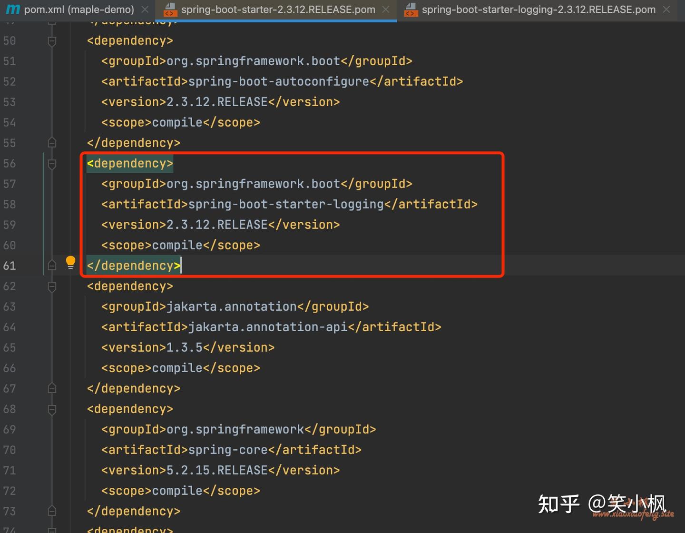Collapse the dependency block at line 50
The height and width of the screenshot is (533, 685).
pyautogui.click(x=52, y=40)
